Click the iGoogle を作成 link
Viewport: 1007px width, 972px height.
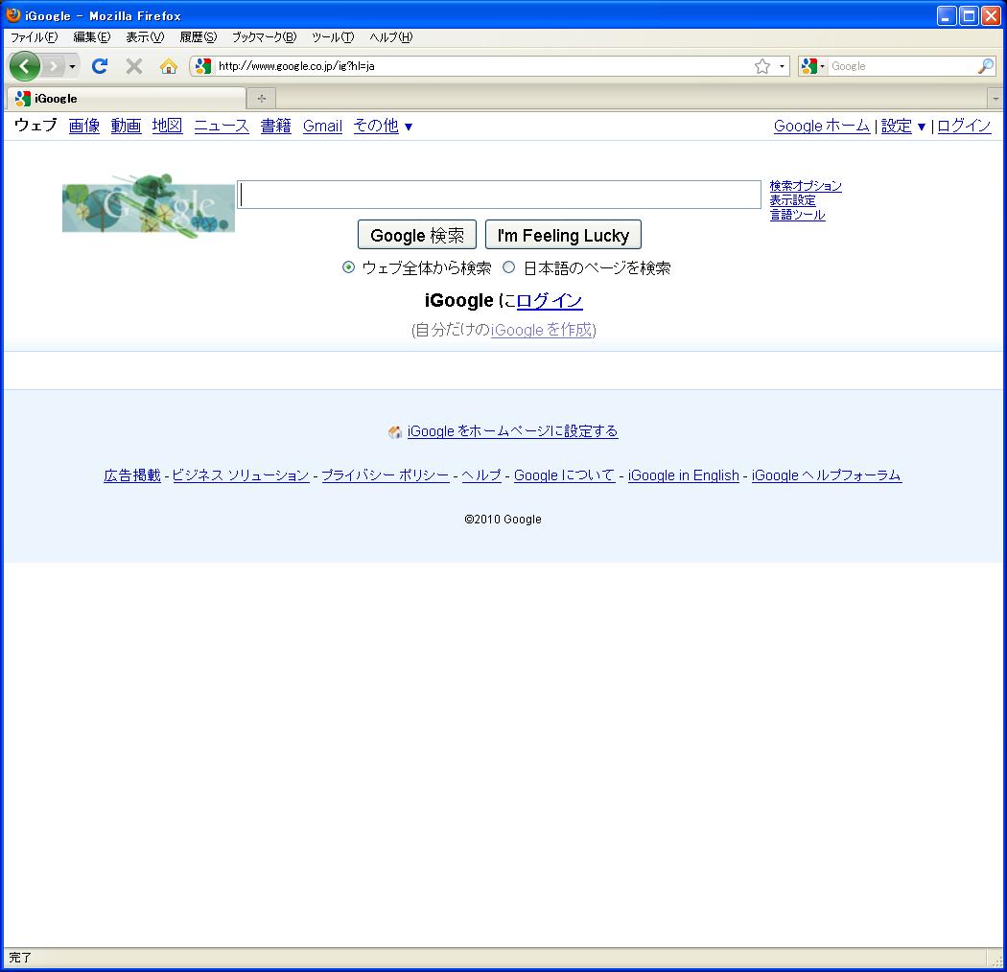(x=542, y=330)
